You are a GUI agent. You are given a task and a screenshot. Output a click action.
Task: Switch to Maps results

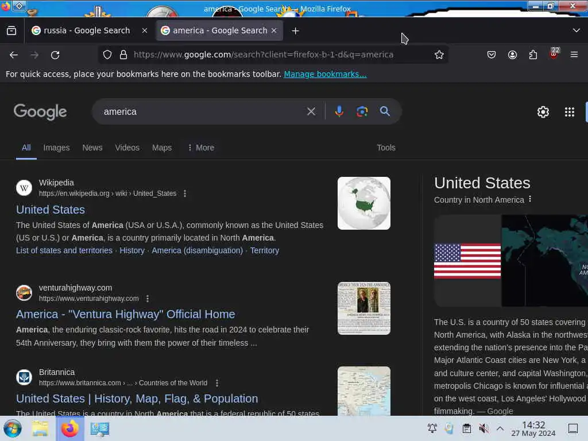point(161,148)
